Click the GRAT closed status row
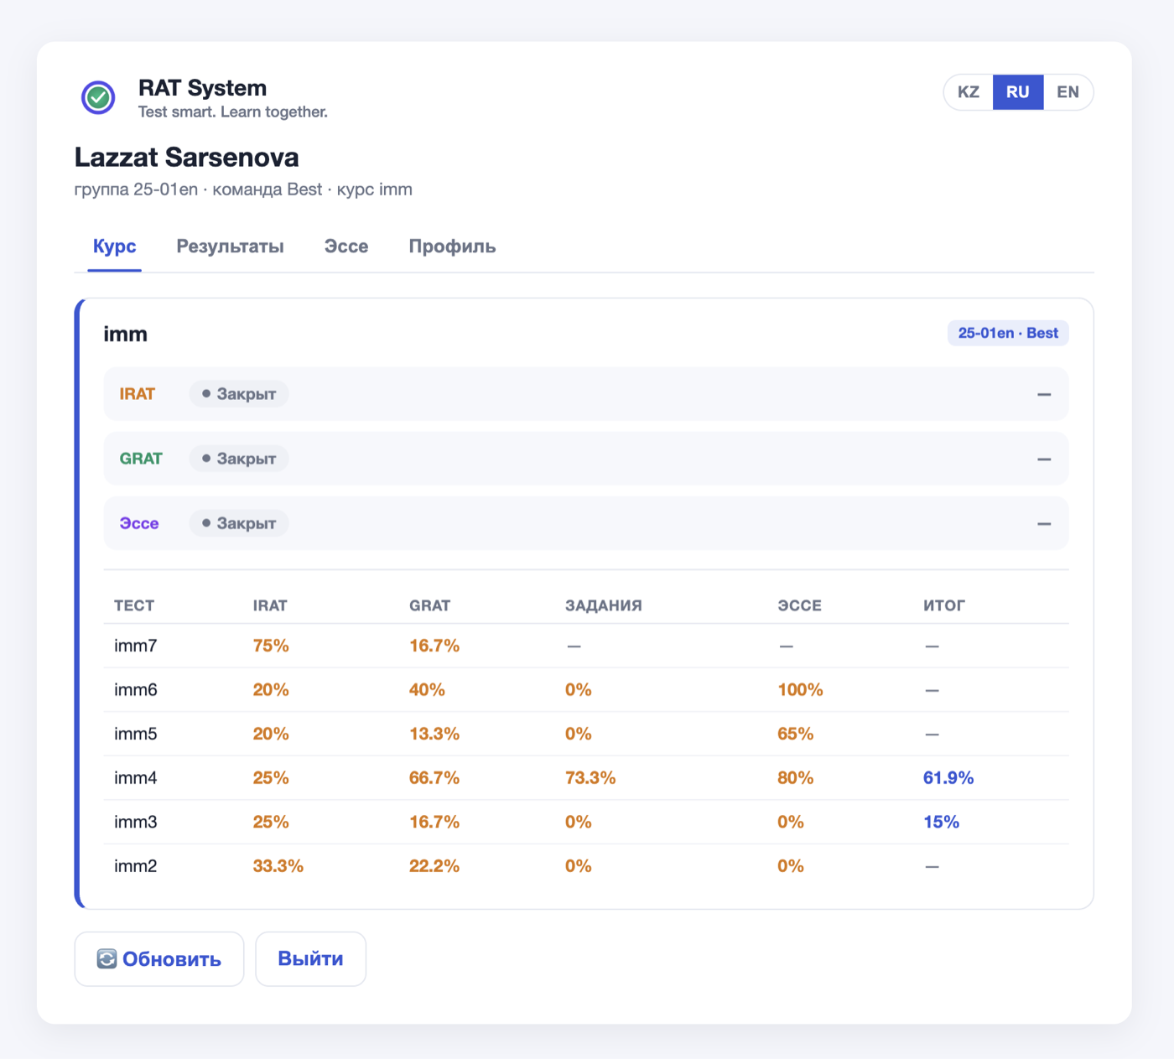The image size is (1174, 1059). coord(586,459)
